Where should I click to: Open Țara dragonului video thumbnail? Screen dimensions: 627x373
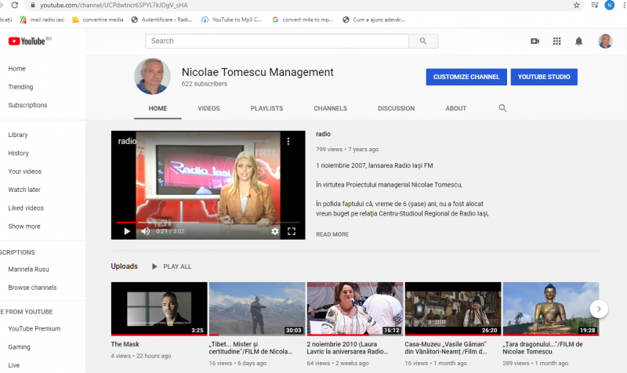pyautogui.click(x=551, y=309)
